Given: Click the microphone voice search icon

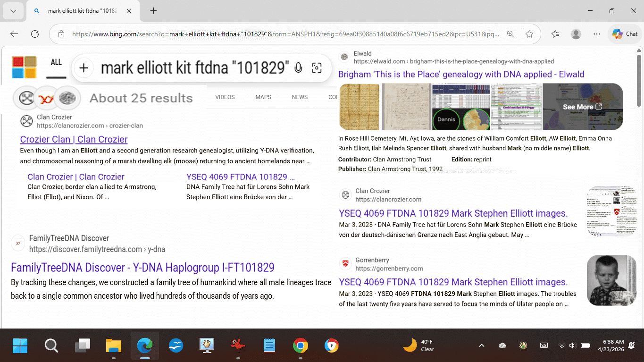Looking at the screenshot, I should click(x=298, y=68).
